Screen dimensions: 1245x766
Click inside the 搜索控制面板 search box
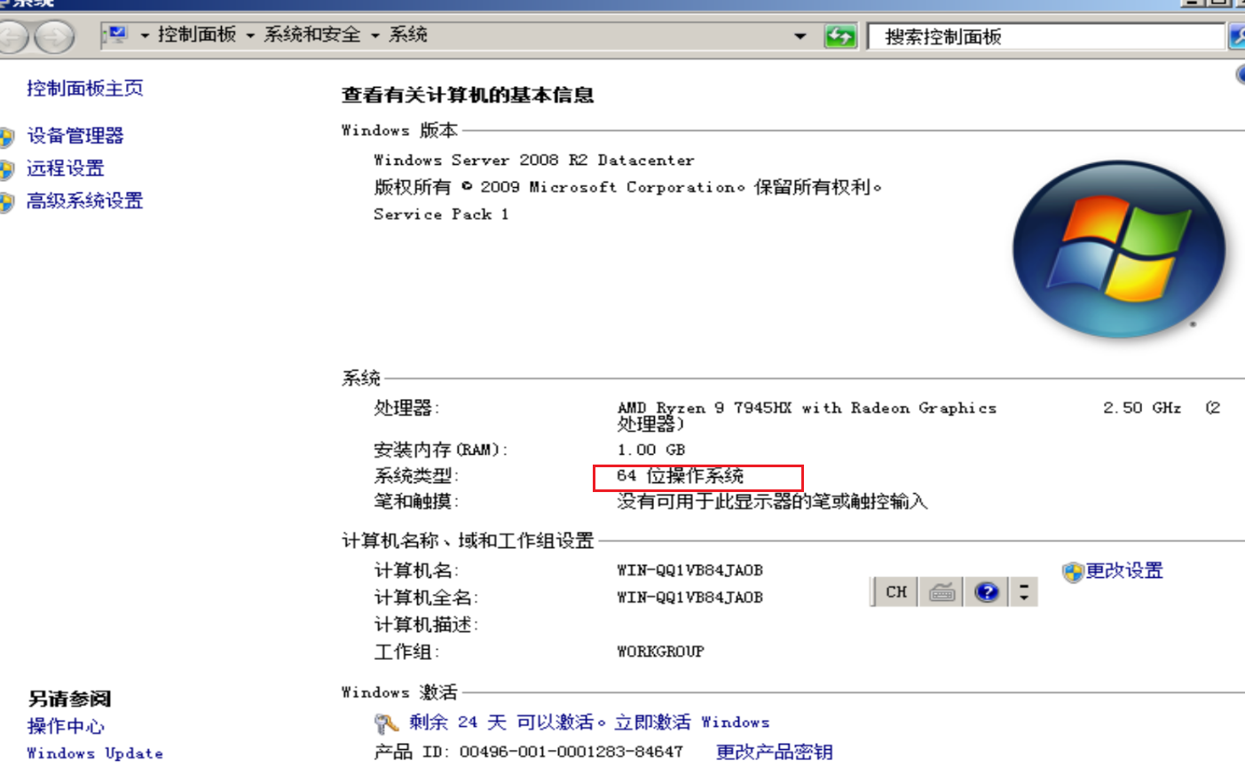pos(1020,36)
